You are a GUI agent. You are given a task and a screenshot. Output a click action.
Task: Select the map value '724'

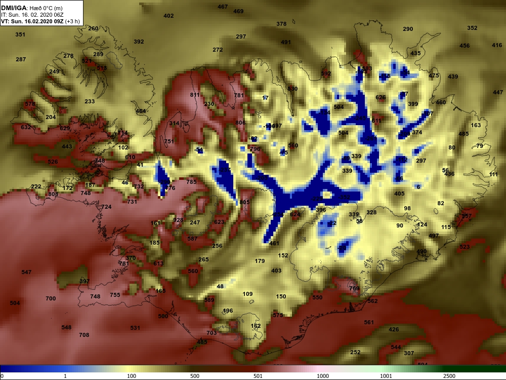pyautogui.click(x=106, y=207)
